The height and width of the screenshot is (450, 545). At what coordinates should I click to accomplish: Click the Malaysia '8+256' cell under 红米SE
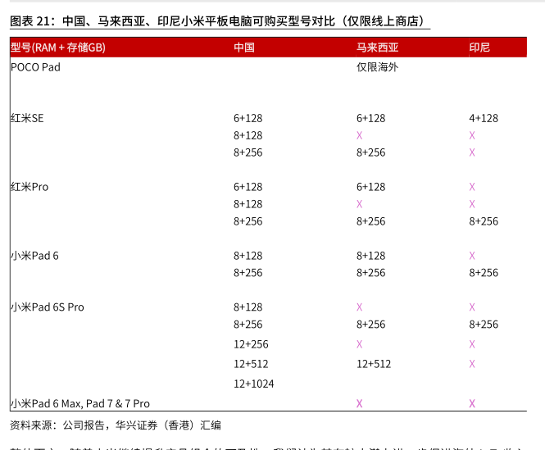coord(371,152)
